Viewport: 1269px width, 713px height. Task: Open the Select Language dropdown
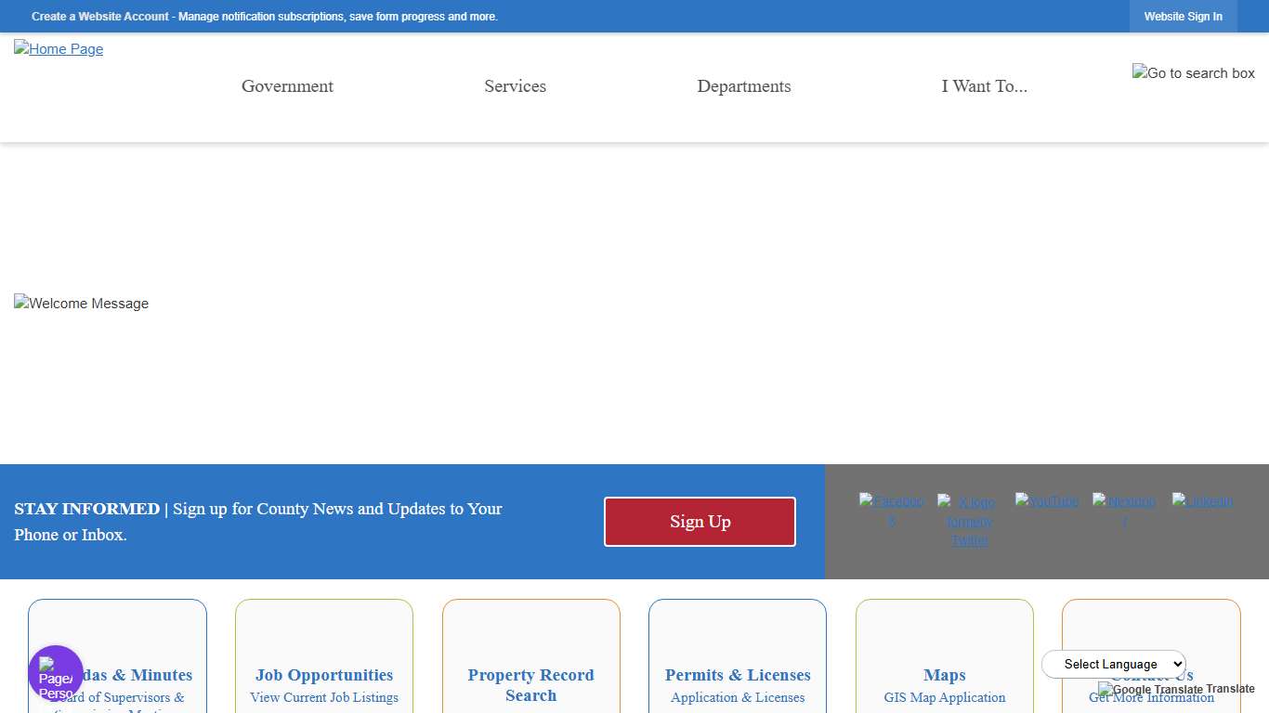(x=1113, y=664)
